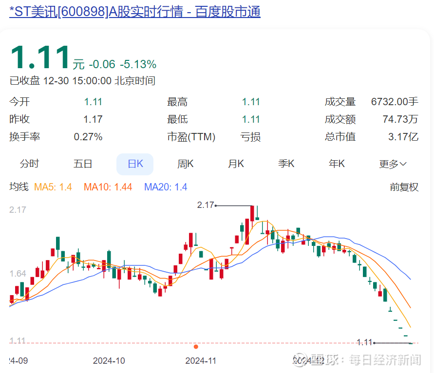Click the 已收盘 12-30 15:00:00 status text
The image size is (434, 373).
82,81
